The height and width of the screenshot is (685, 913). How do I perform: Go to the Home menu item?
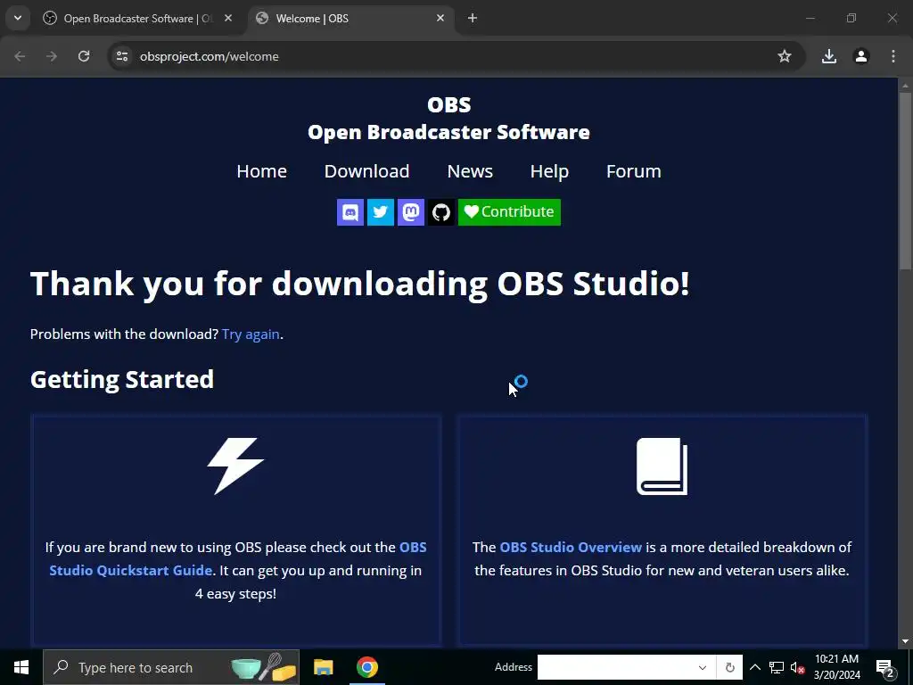(261, 171)
